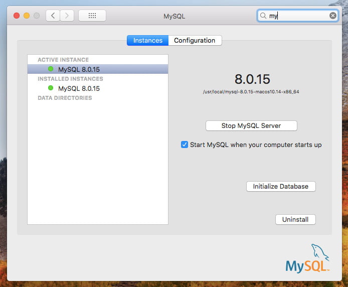Image resolution: width=348 pixels, height=287 pixels.
Task: Stop the MySQL Server
Action: click(251, 126)
